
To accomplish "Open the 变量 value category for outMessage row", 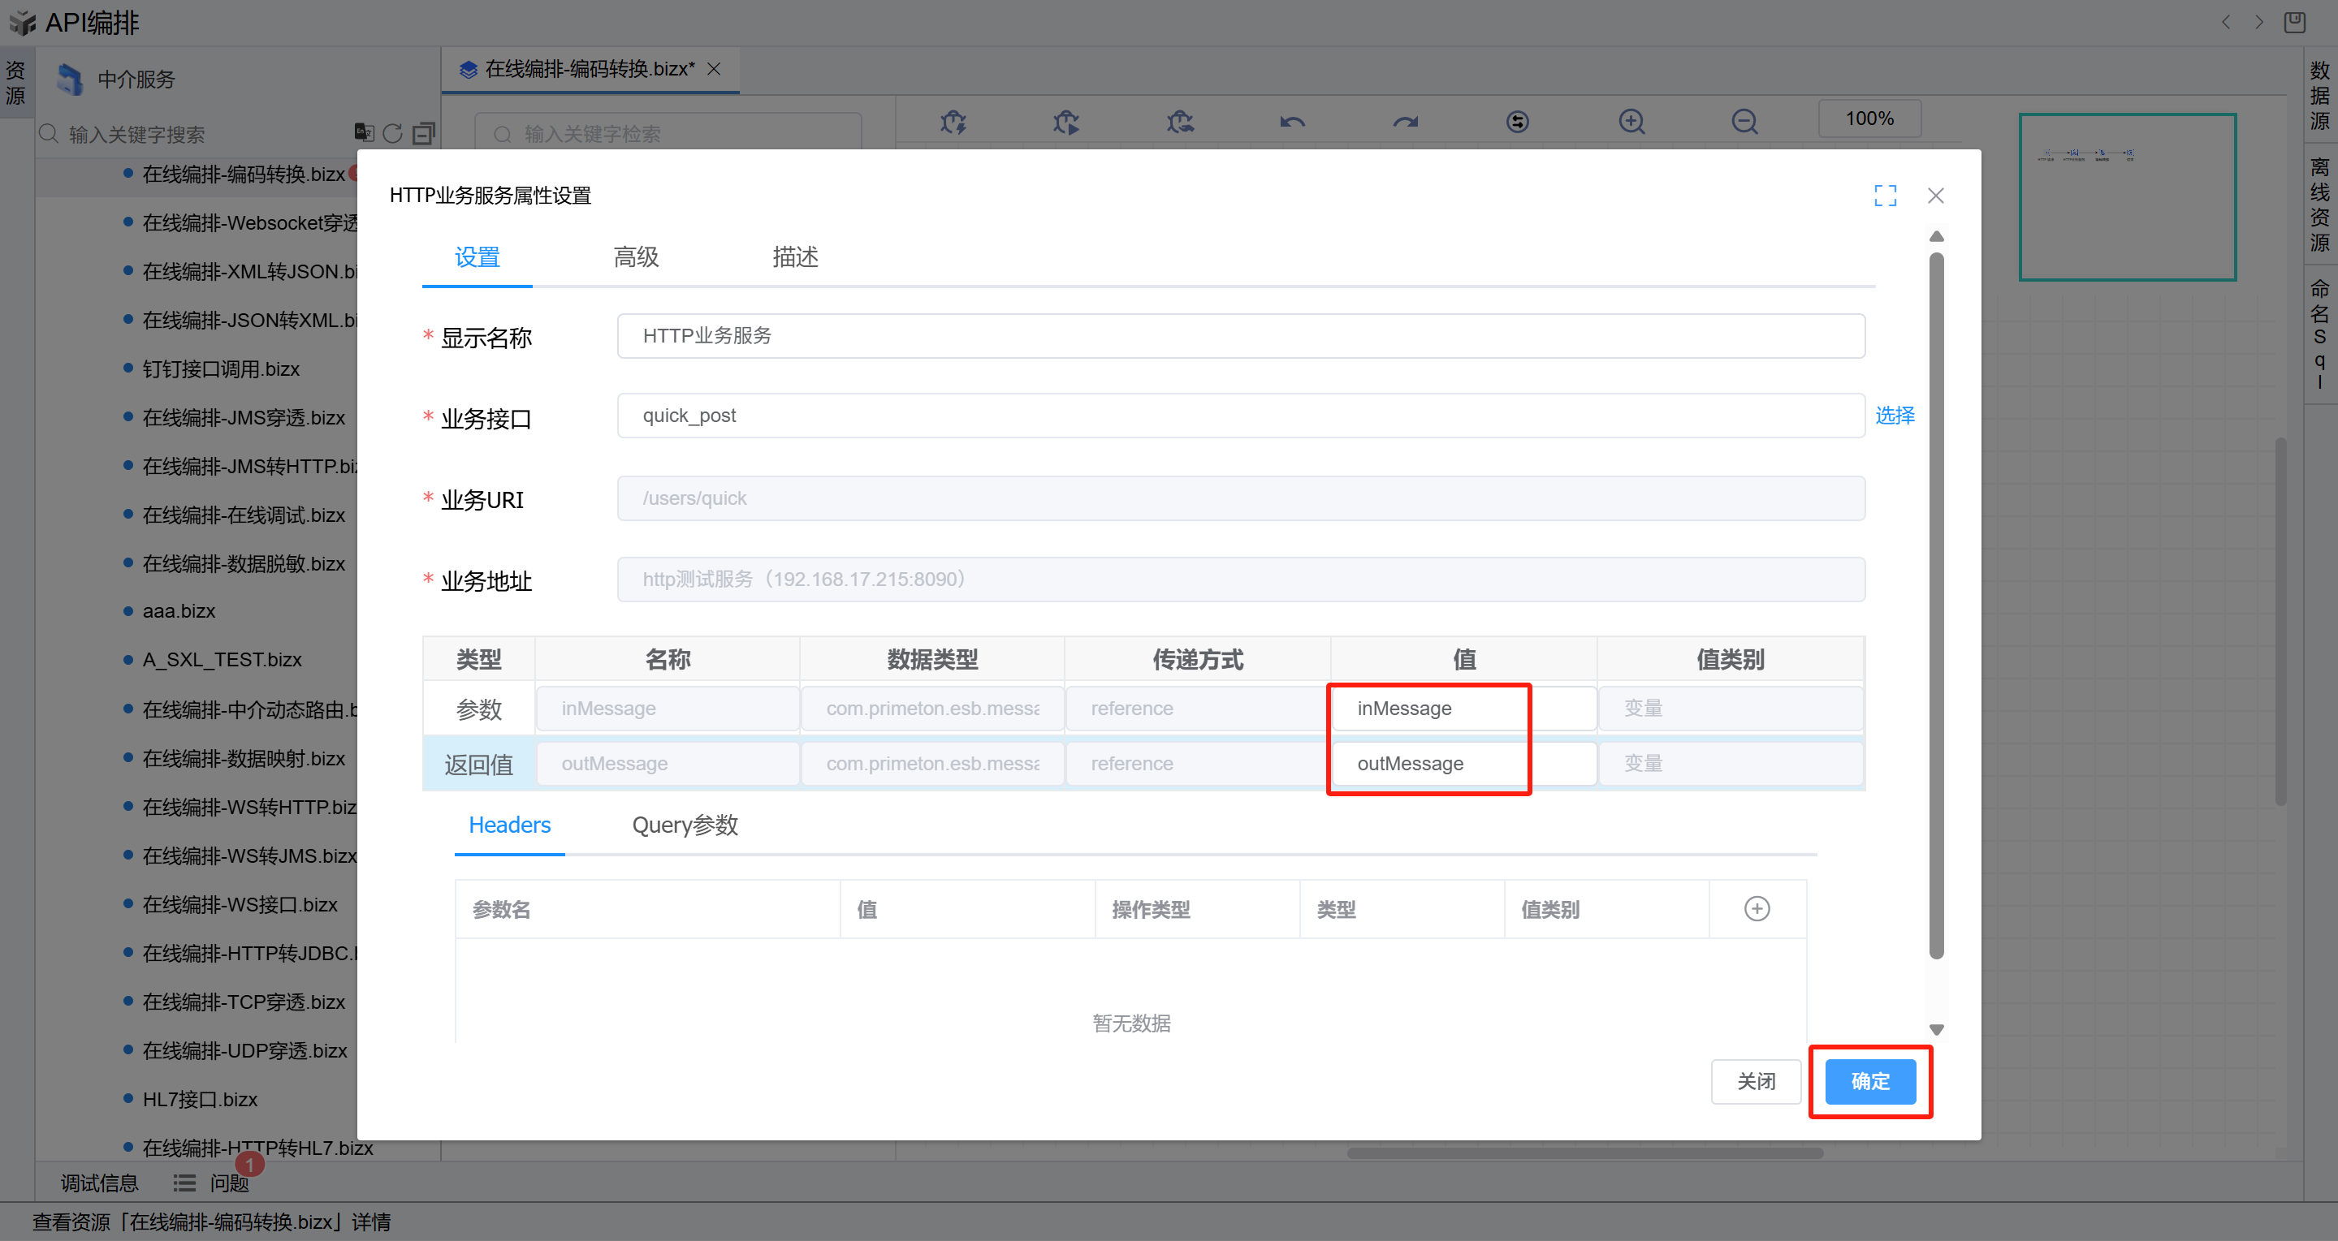I will [1729, 764].
